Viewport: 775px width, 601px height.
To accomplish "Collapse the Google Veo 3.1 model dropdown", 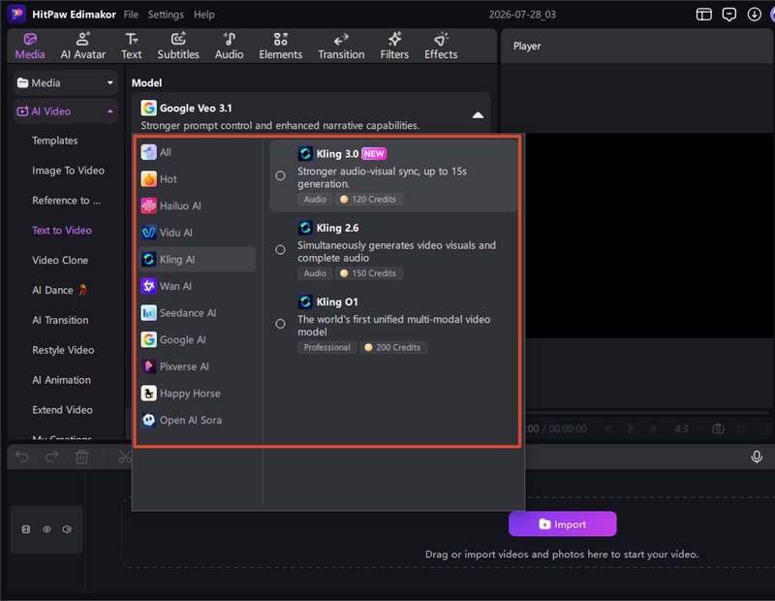I will click(478, 114).
